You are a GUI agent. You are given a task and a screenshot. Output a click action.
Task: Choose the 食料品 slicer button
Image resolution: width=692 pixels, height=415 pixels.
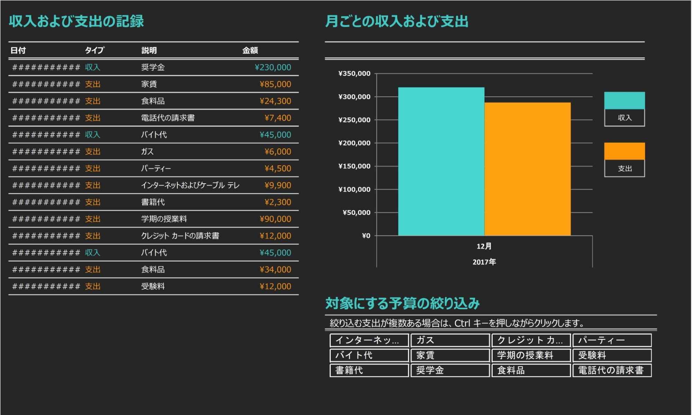[531, 370]
